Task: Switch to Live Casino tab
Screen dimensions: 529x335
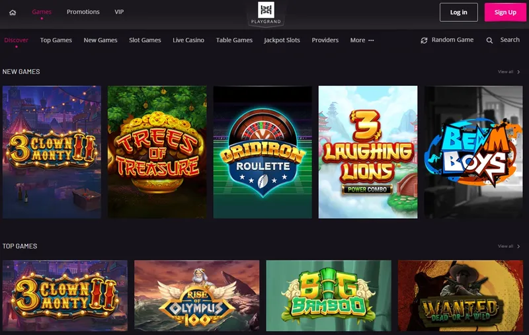Action: (x=188, y=40)
